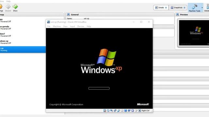This screenshot has width=209, height=117.
Task: Open File menu in VM window
Action: (49, 26)
